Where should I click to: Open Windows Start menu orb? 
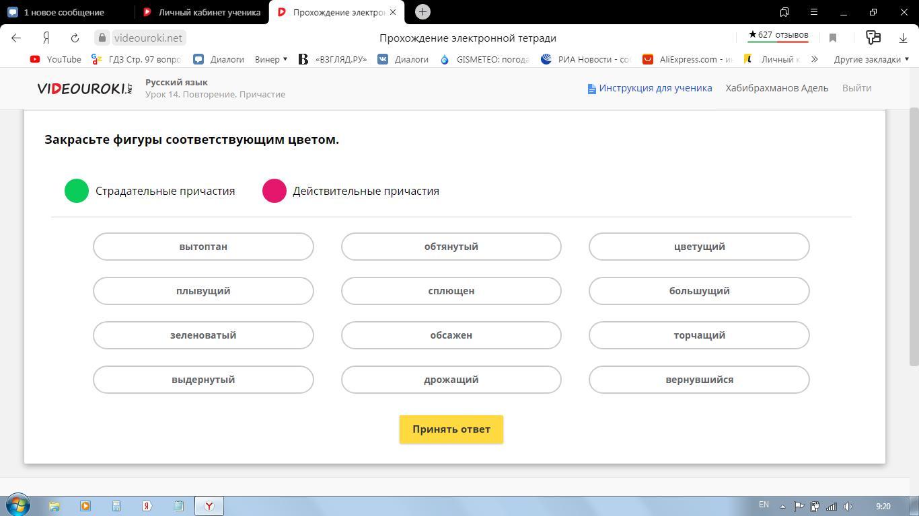[x=18, y=505]
